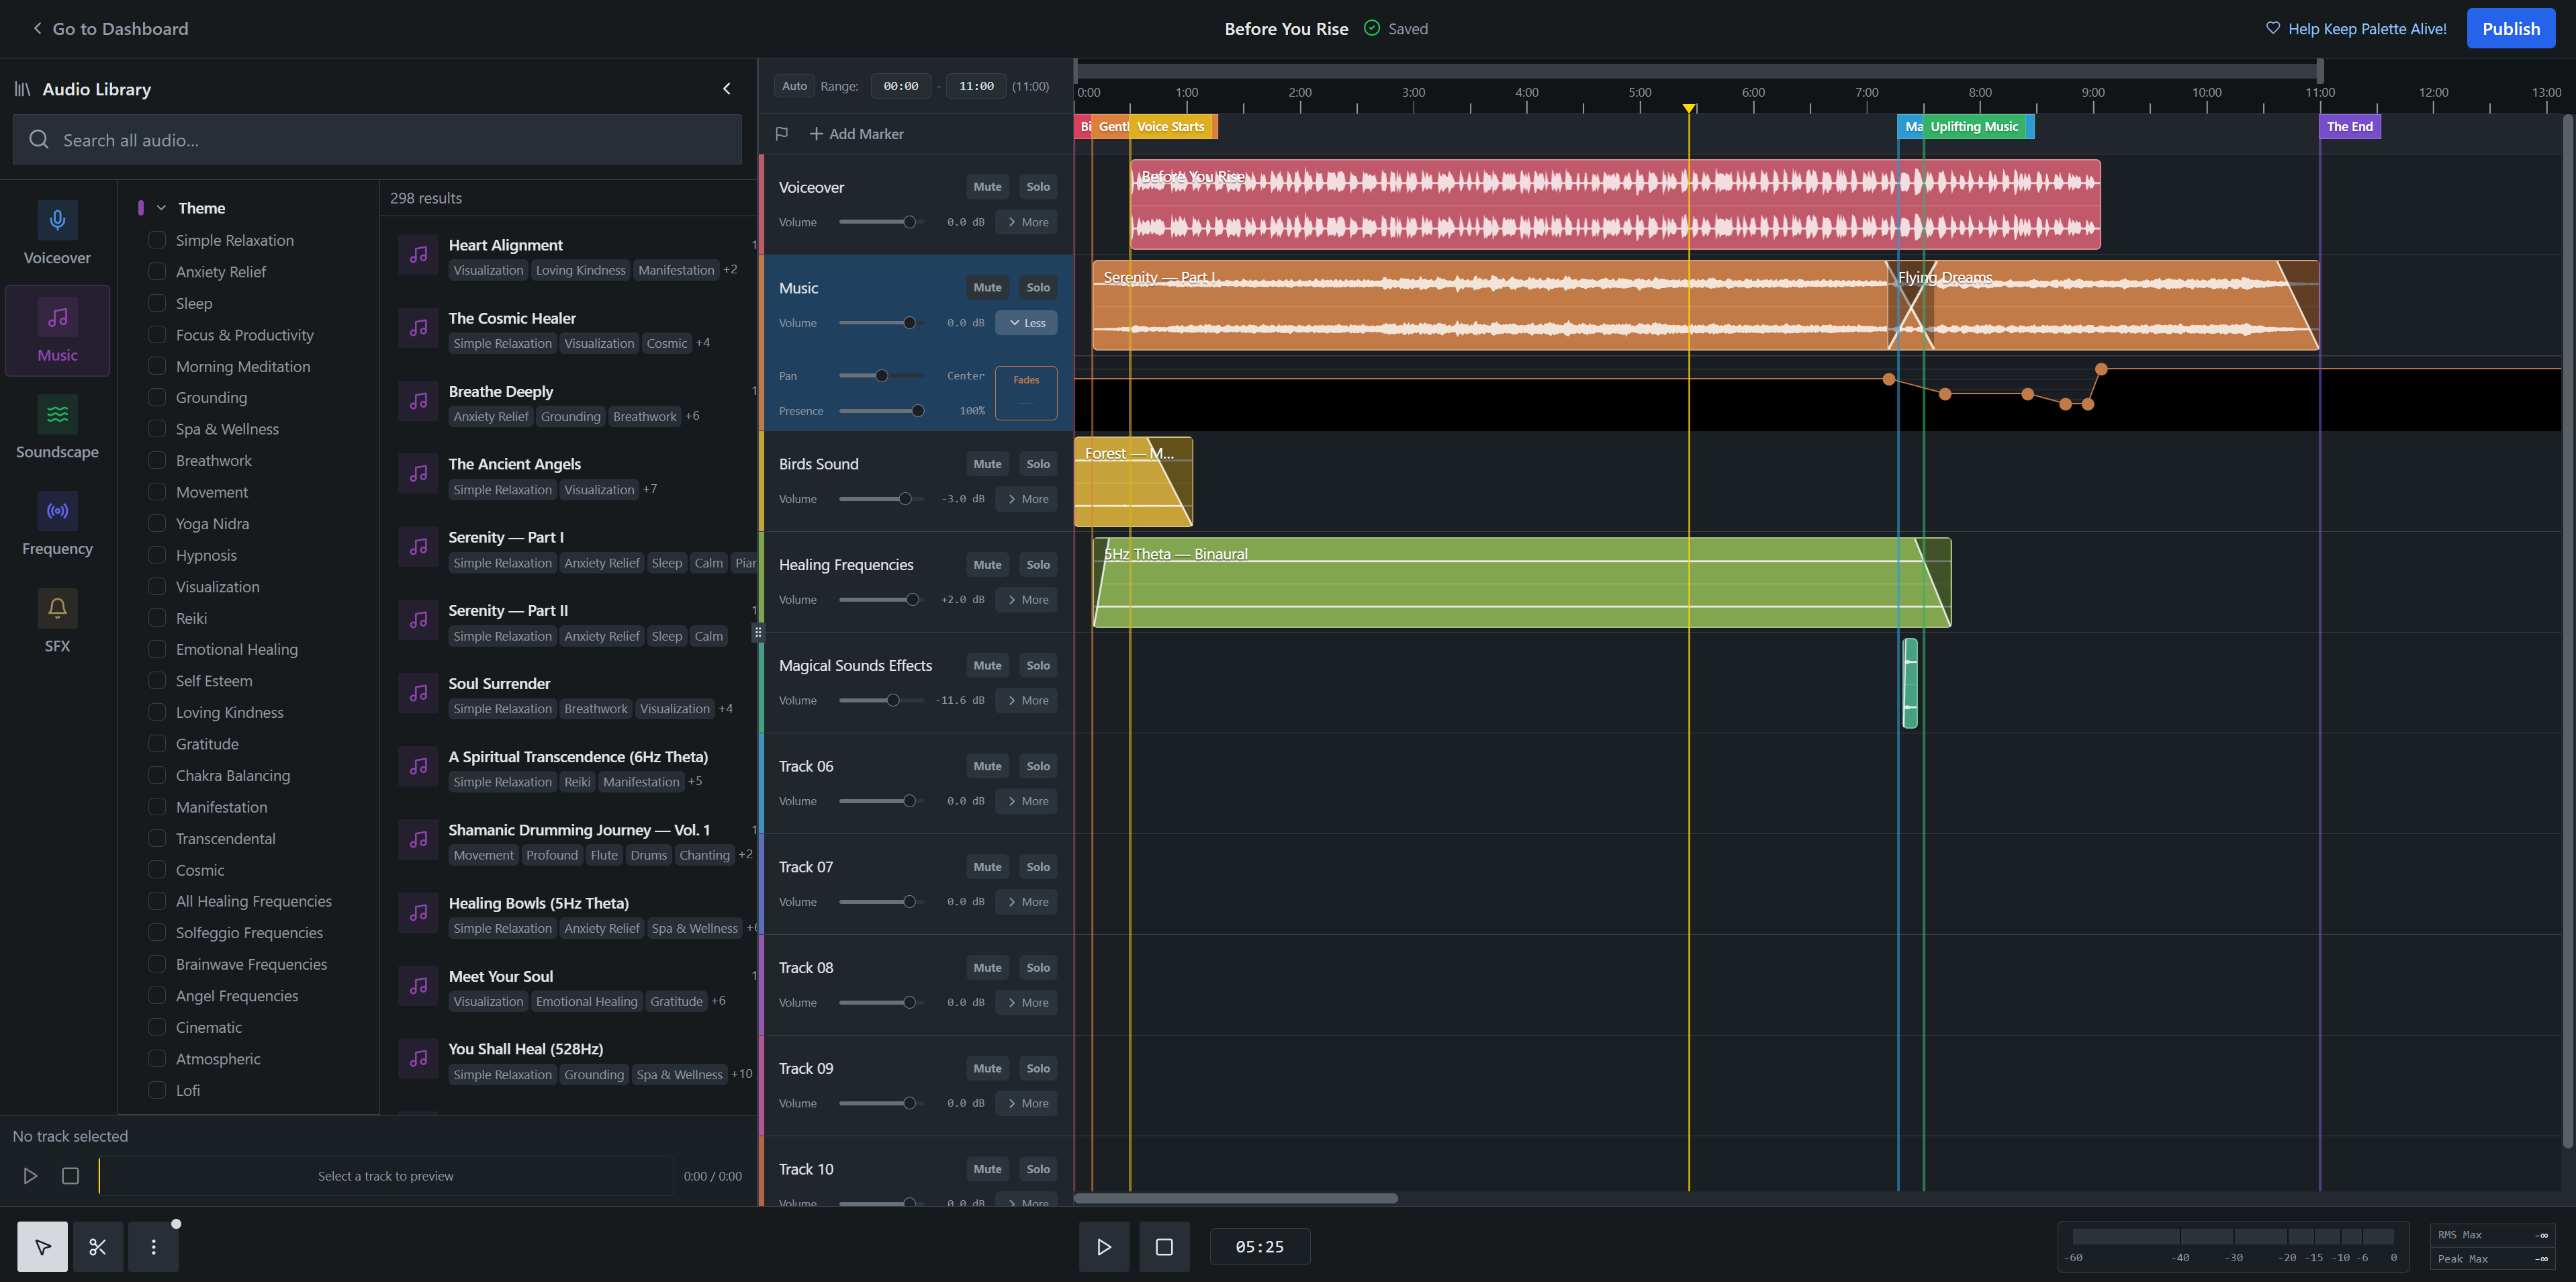Image resolution: width=2576 pixels, height=1282 pixels.
Task: Enable the Yoga Nidra theme checkbox
Action: (x=157, y=523)
